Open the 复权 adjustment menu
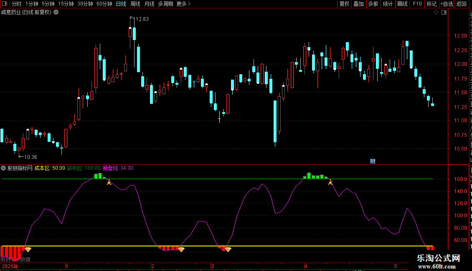Screen dimensions: 472x271 (x=344, y=4)
